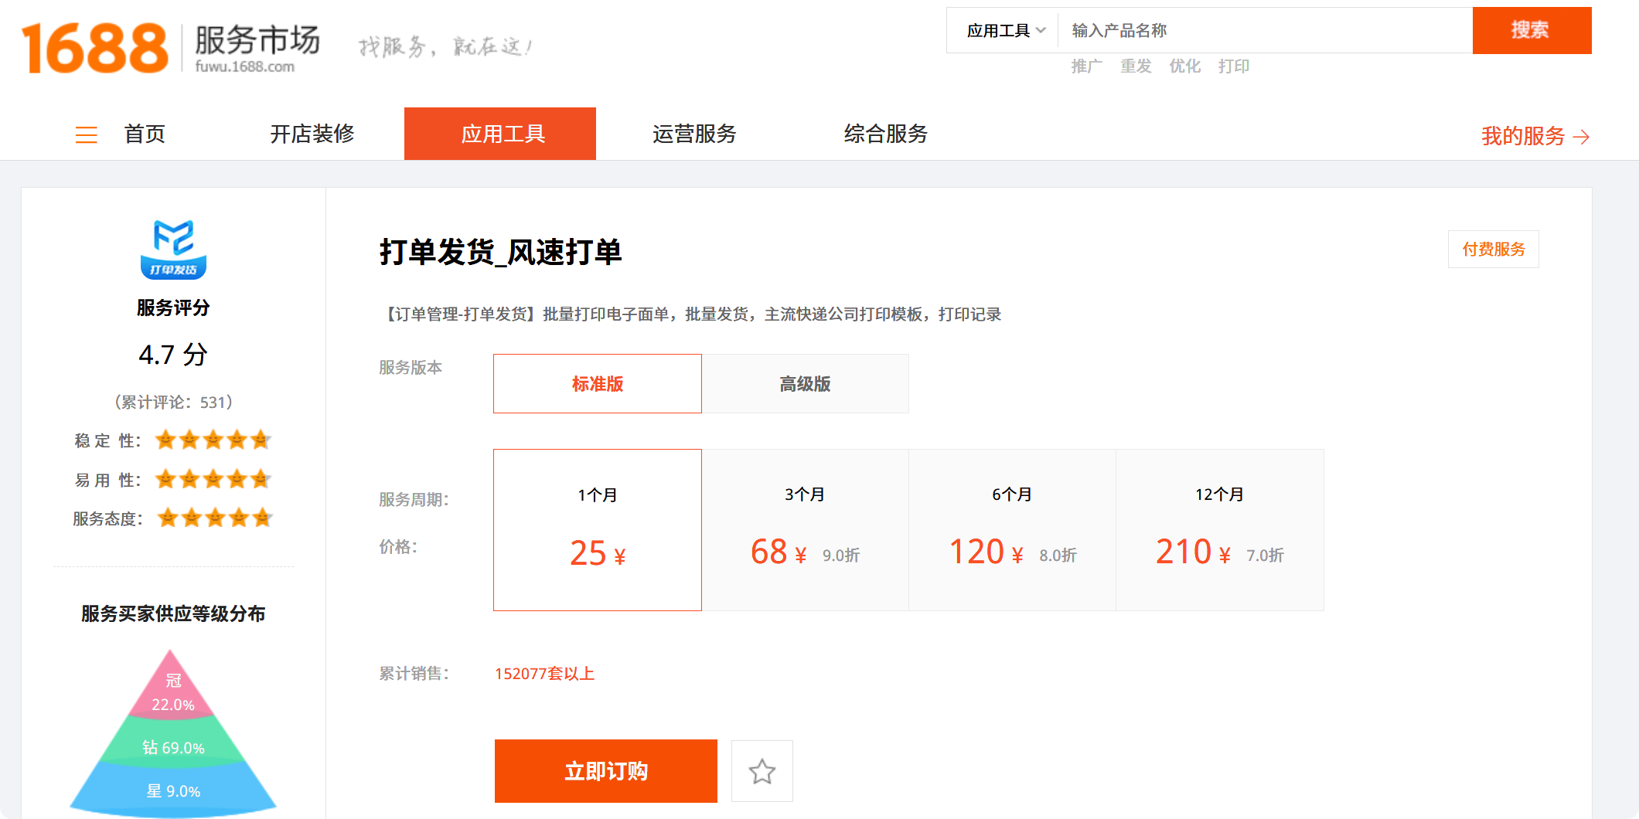Select the 6个月 120¥ plan
The height and width of the screenshot is (819, 1639).
click(x=1012, y=530)
